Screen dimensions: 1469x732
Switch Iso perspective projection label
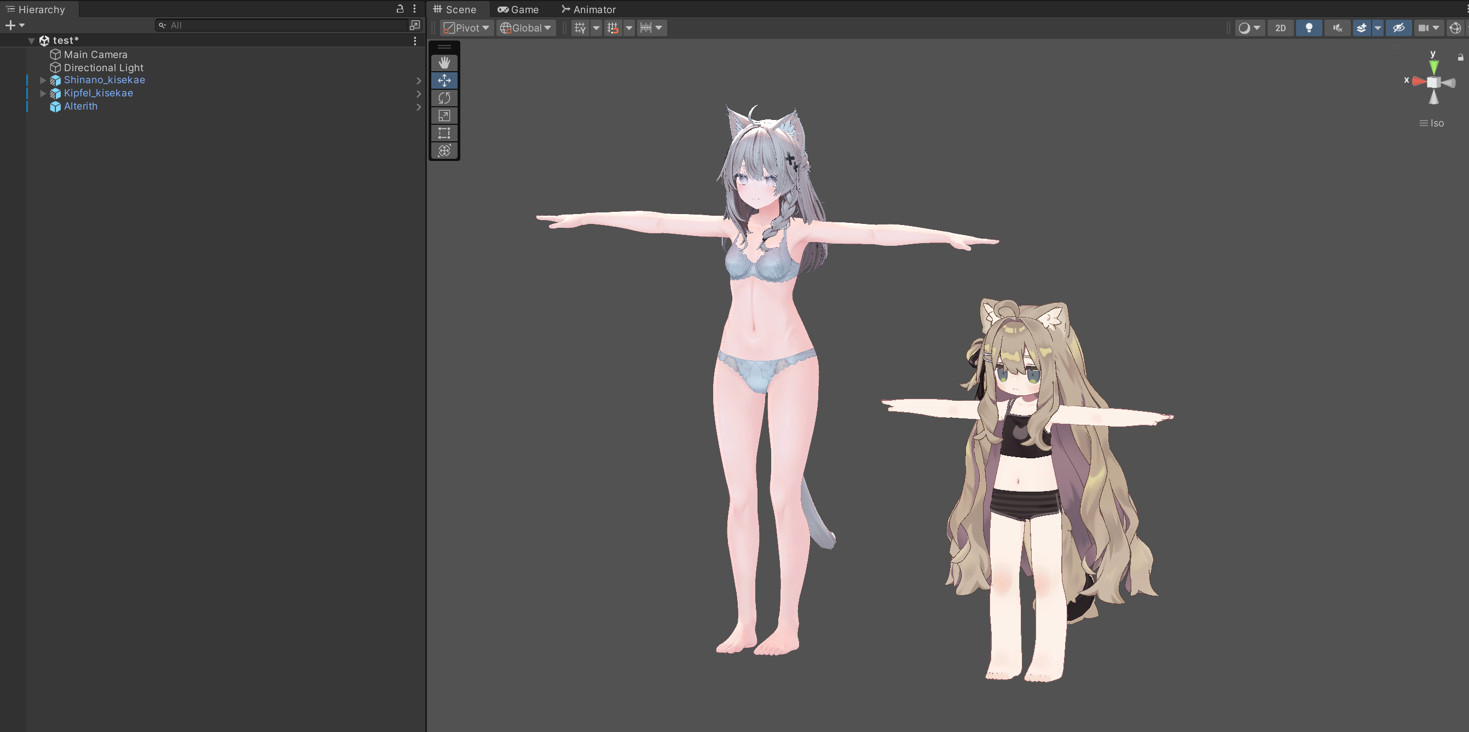[x=1431, y=123]
